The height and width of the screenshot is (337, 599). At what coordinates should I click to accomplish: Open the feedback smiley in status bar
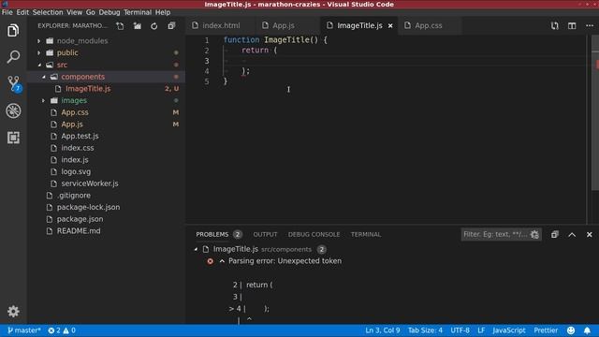(571, 330)
